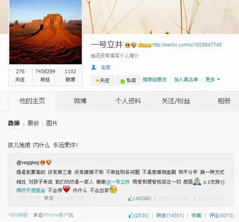This screenshot has height=222, width=239.
Task: Click the balloon medal icon beside the username
Action: pyautogui.click(x=134, y=45)
